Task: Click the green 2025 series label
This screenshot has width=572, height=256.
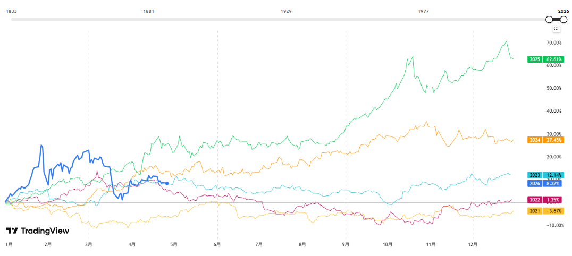Action: (535, 59)
